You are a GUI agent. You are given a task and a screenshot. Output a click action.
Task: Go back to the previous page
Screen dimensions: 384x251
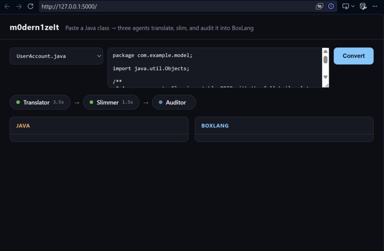click(x=7, y=6)
